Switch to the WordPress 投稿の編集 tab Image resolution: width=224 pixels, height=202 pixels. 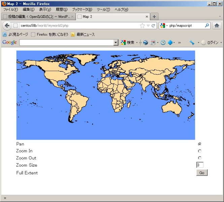click(37, 16)
